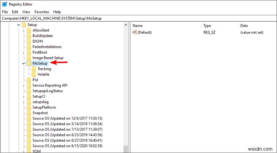Select the SetupapiLogStatus key
This screenshot has height=153, width=277.
tap(48, 91)
